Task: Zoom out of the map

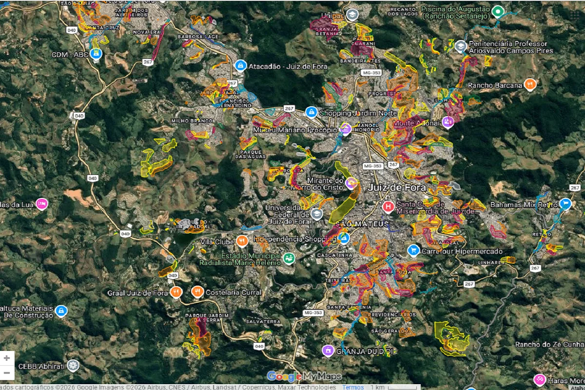Action: tap(7, 373)
